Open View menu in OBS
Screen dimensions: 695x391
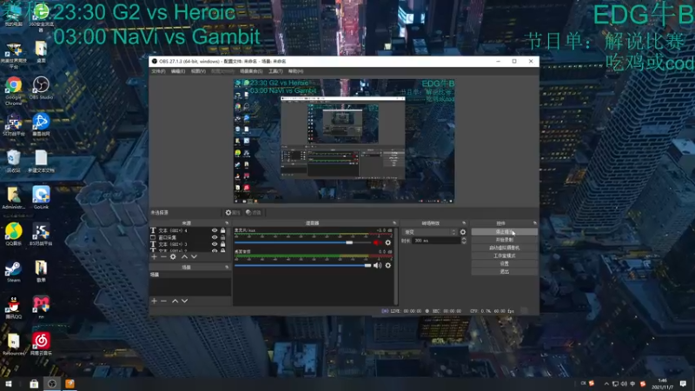198,71
